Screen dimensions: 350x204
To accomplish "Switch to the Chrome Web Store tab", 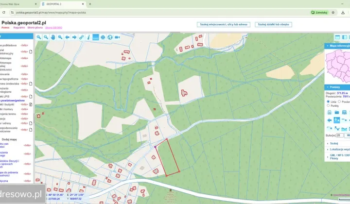I will click(x=18, y=4).
